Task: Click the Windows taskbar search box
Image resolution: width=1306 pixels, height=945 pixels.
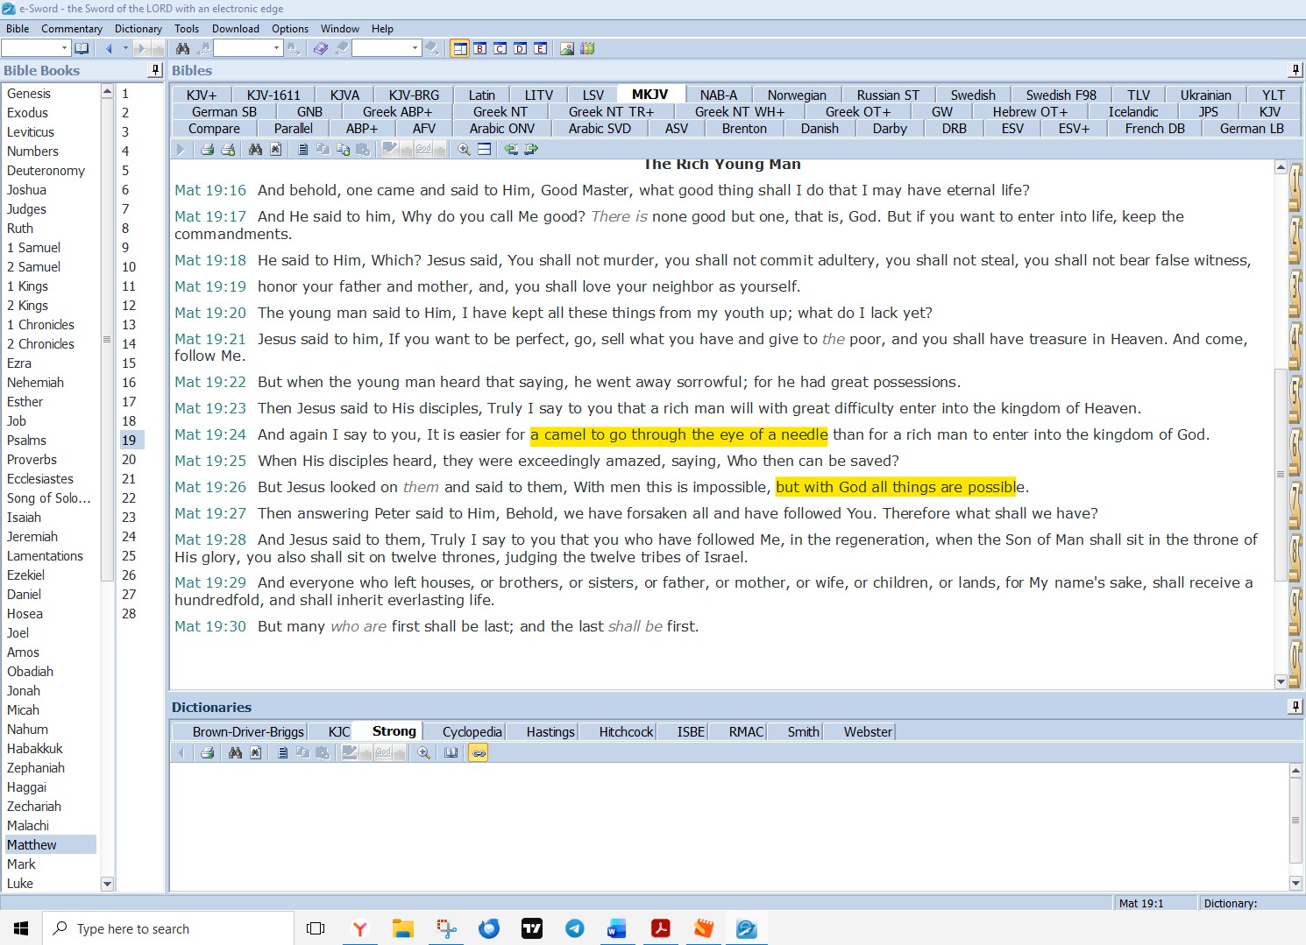Action: (x=168, y=928)
